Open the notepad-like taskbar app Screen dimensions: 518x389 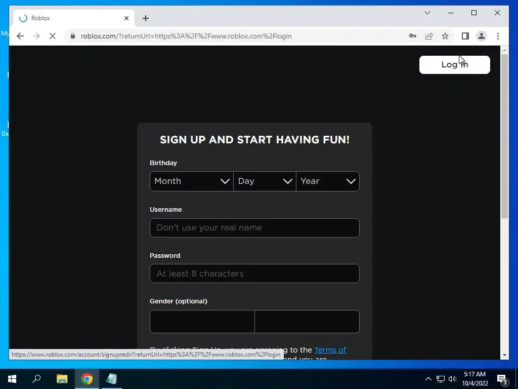pos(112,379)
